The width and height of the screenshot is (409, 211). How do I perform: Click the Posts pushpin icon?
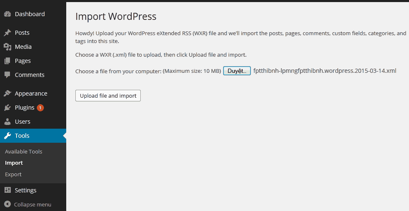[x=7, y=33]
